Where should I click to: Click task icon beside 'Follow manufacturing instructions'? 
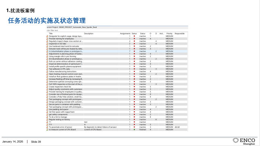(x=47, y=72)
